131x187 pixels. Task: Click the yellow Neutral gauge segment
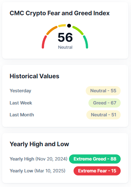[62, 26]
